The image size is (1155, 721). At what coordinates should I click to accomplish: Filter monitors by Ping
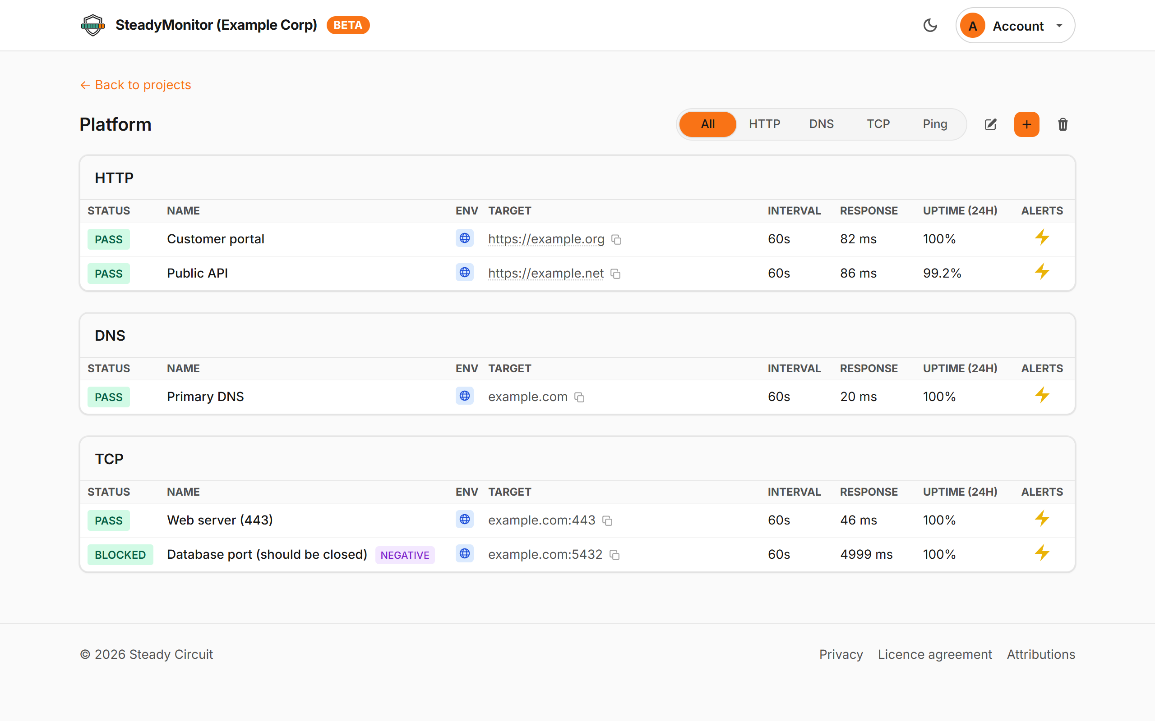coord(935,124)
